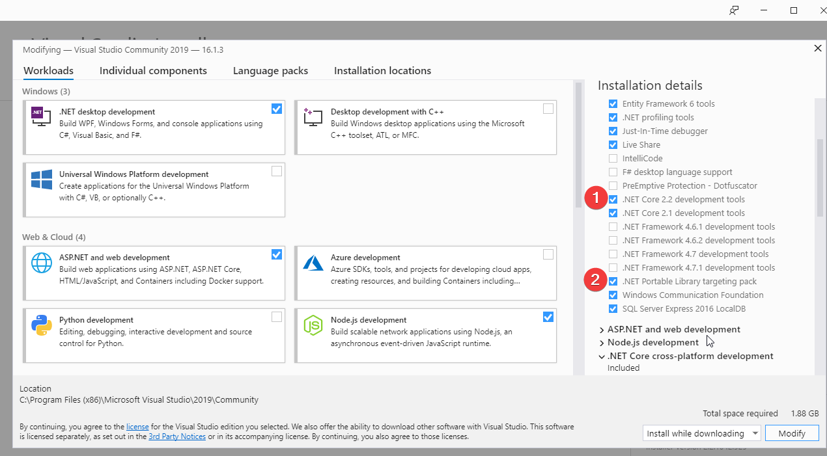The image size is (827, 456).
Task: Uncheck the ASP.NET and web development workload
Action: tap(277, 254)
